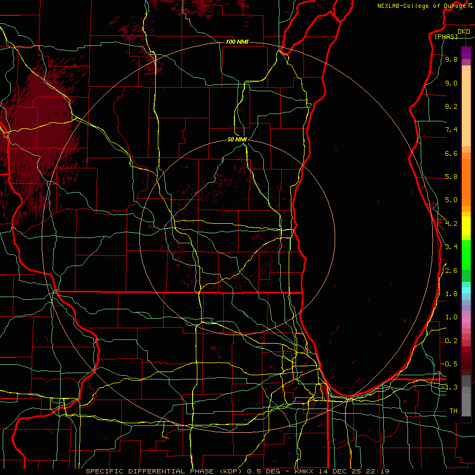The height and width of the screenshot is (475, 475).
Task: Click the 5.8 scale value
Action: [451, 177]
